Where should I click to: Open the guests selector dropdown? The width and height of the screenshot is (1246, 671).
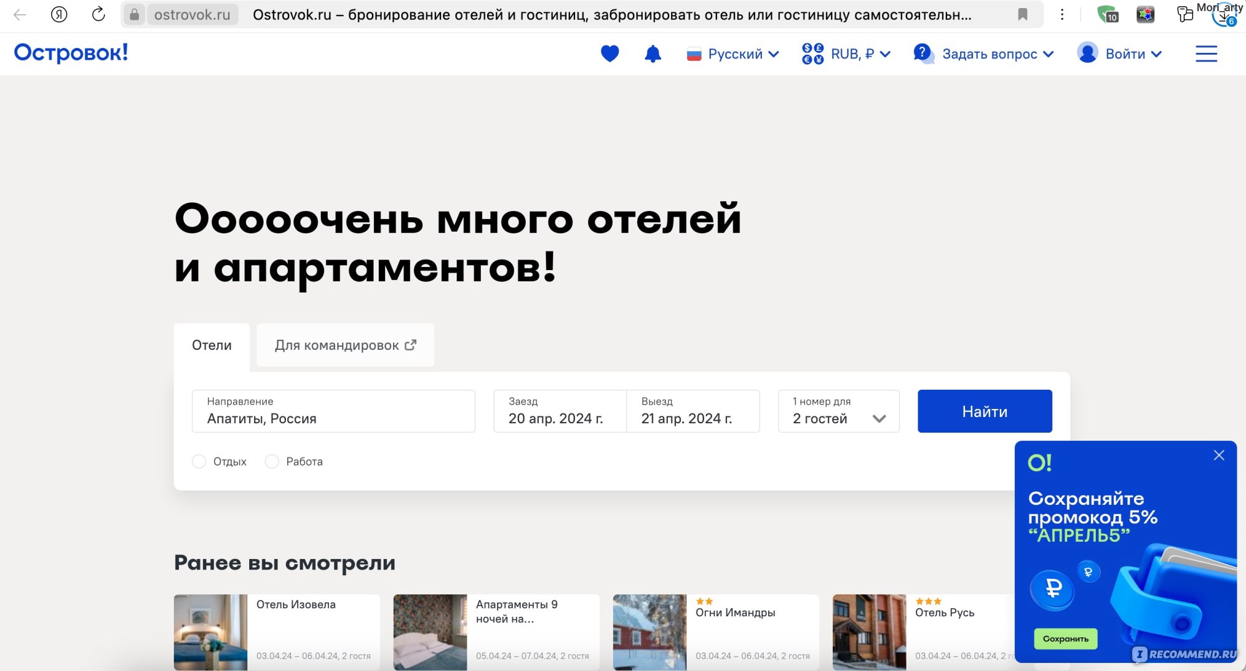pos(839,411)
